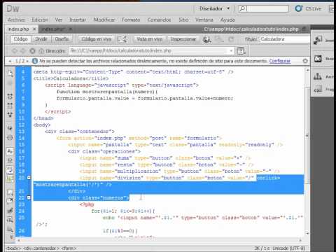Click the collapse selection icon
This screenshot has width=336, height=252.
pyautogui.click(x=10, y=106)
